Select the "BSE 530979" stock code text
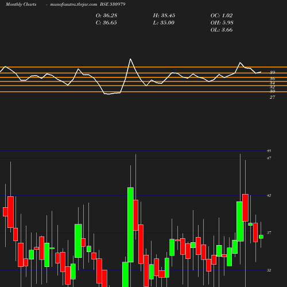287x287 pixels. pyautogui.click(x=113, y=4)
